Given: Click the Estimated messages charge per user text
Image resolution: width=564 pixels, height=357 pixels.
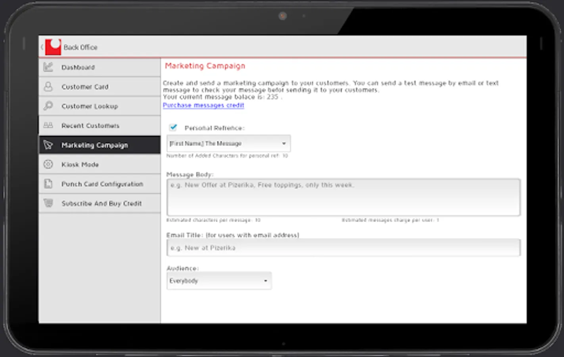Looking at the screenshot, I should pos(391,220).
